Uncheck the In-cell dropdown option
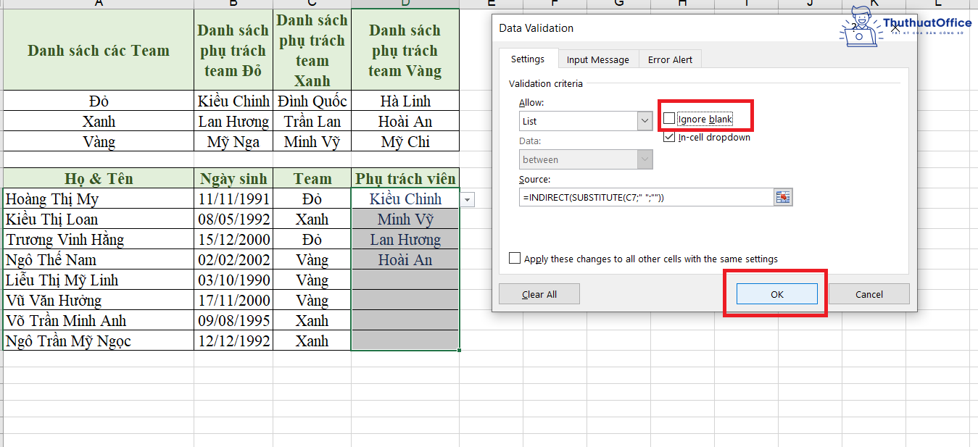Screen dimensions: 978x447 coord(669,136)
